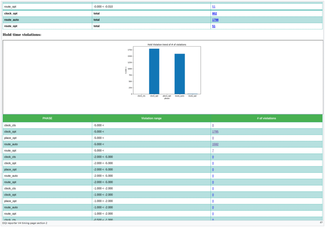Click the route_opt total 51 link

pos(214,26)
